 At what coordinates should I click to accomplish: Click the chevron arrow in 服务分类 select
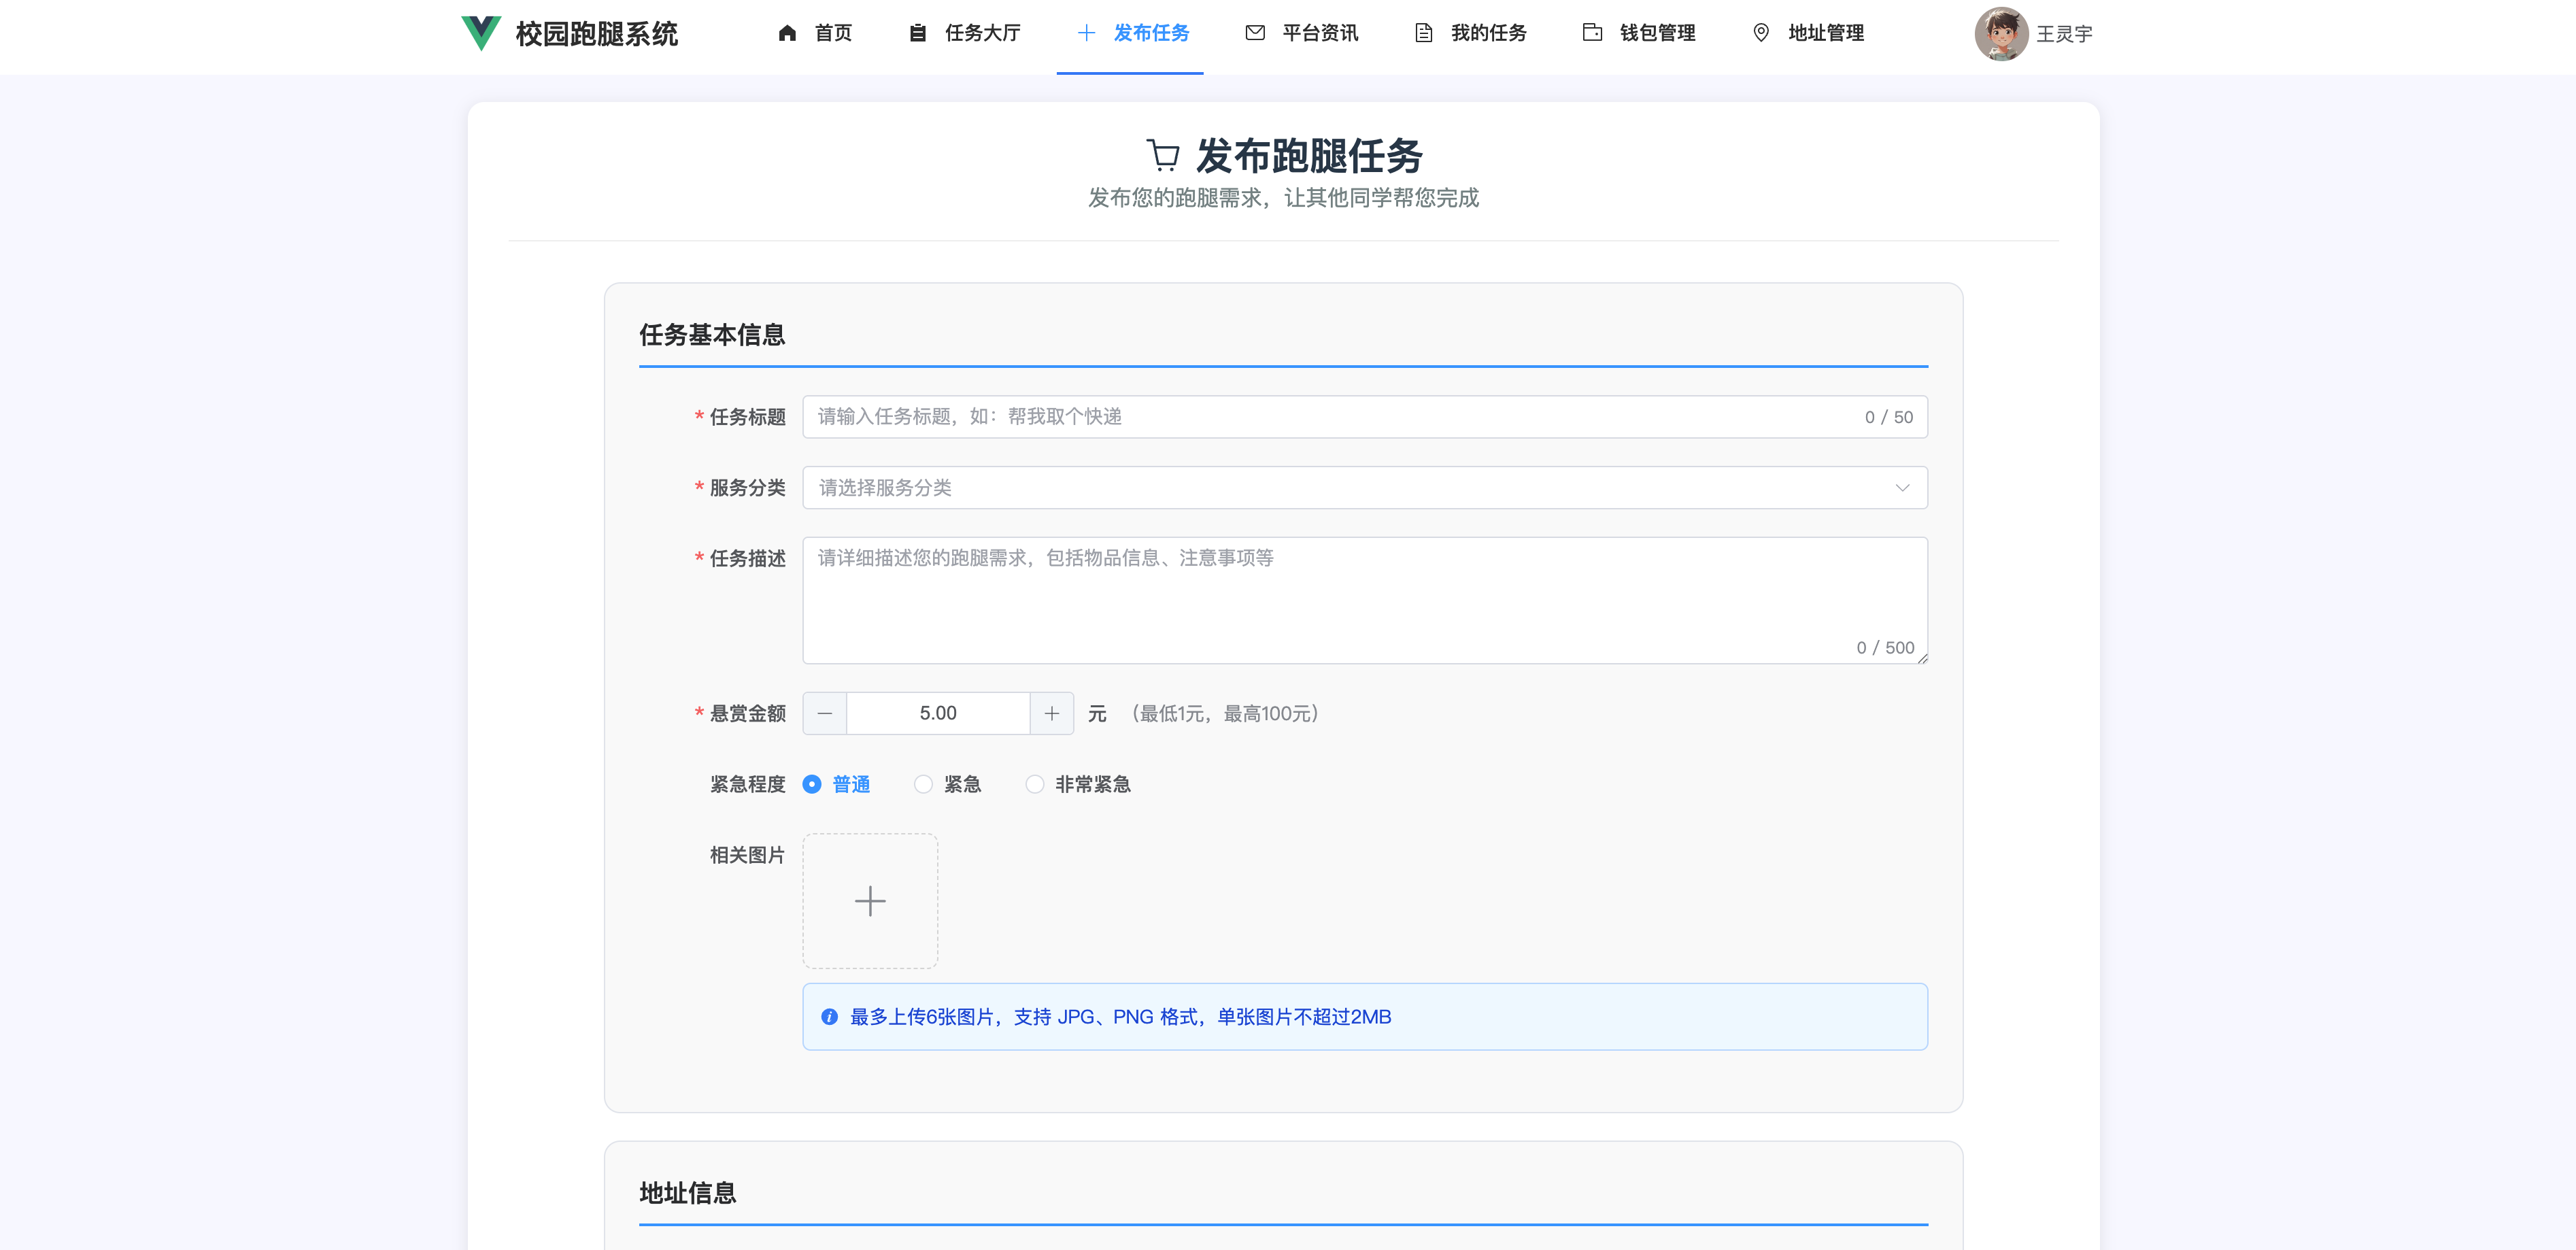pos(1902,488)
